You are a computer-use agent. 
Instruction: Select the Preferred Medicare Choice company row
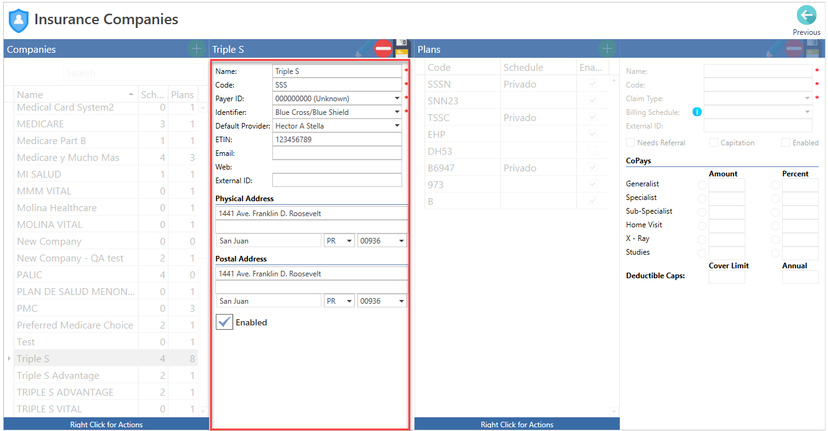106,325
